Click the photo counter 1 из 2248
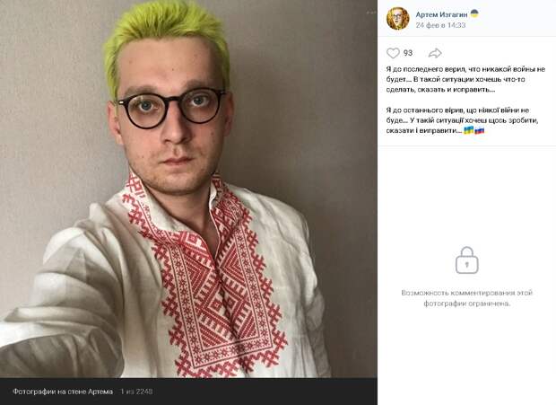Viewport: 556px width, 405px height. point(136,392)
